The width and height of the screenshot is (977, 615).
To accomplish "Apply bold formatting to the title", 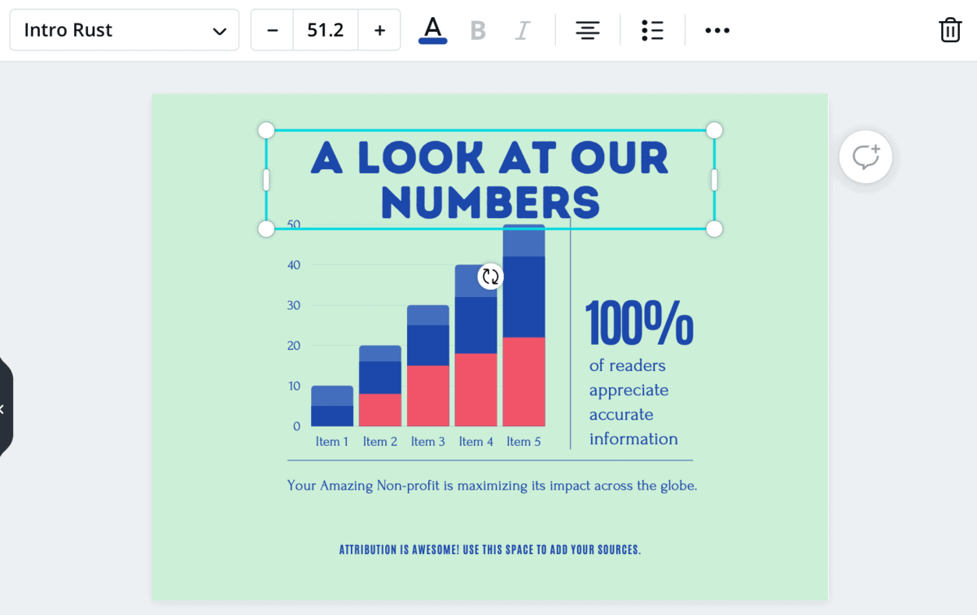I will pos(477,29).
